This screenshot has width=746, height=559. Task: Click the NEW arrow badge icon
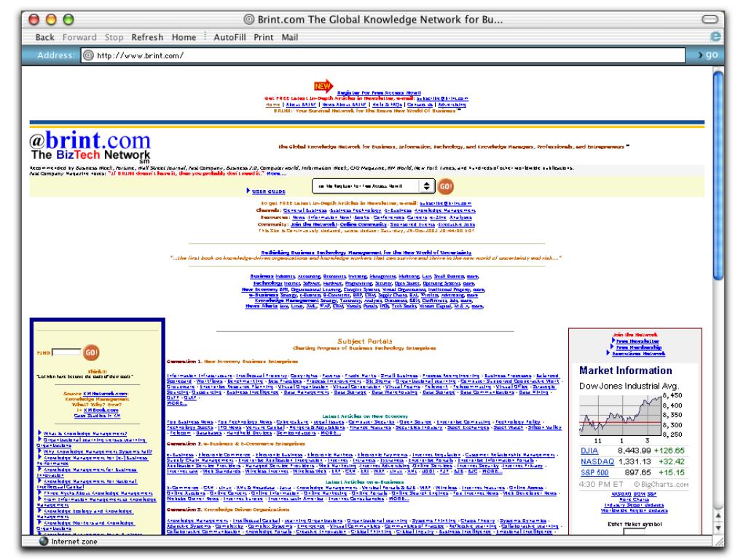pyautogui.click(x=323, y=86)
